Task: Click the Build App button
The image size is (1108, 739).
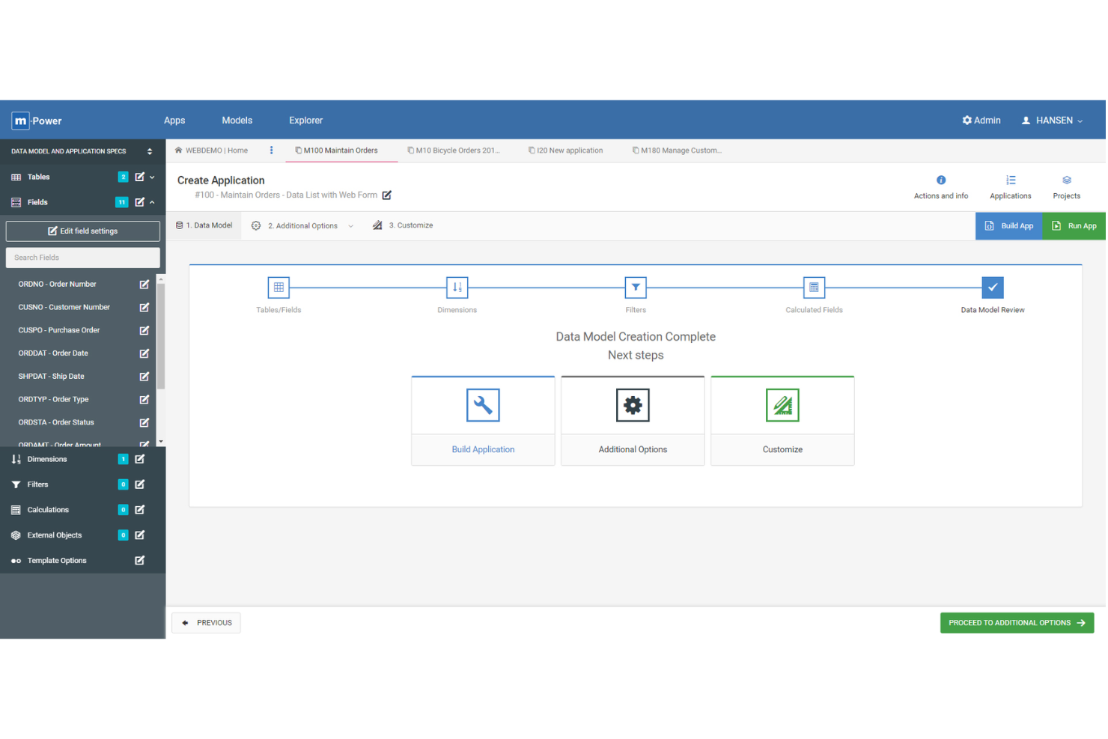Action: [1009, 225]
